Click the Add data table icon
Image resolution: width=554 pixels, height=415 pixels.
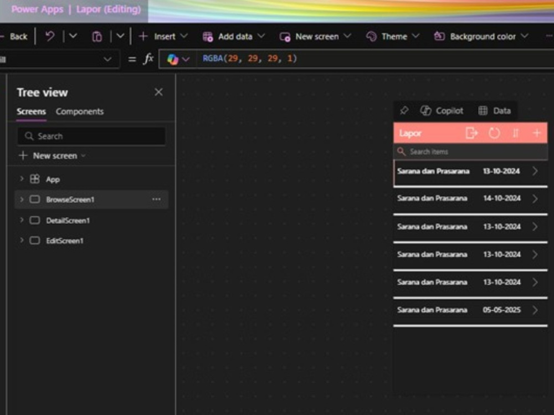pyautogui.click(x=208, y=37)
